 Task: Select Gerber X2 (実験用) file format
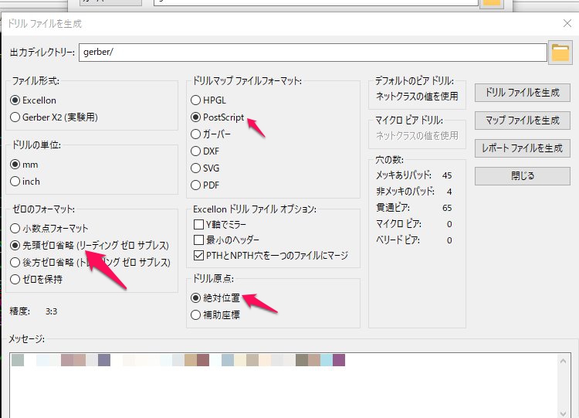click(x=15, y=117)
